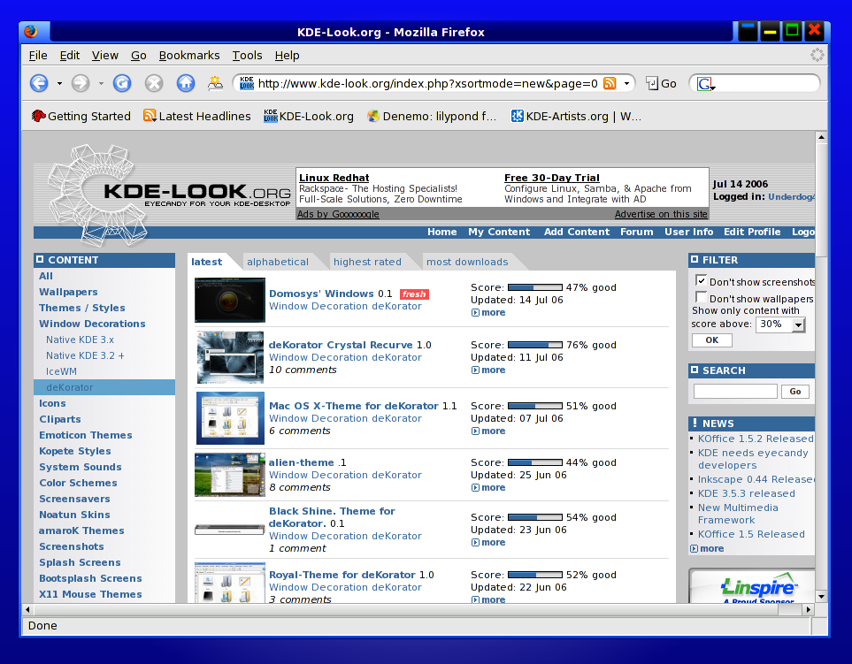Click the Linspire sponsor banner
The image size is (852, 664).
coord(753,587)
